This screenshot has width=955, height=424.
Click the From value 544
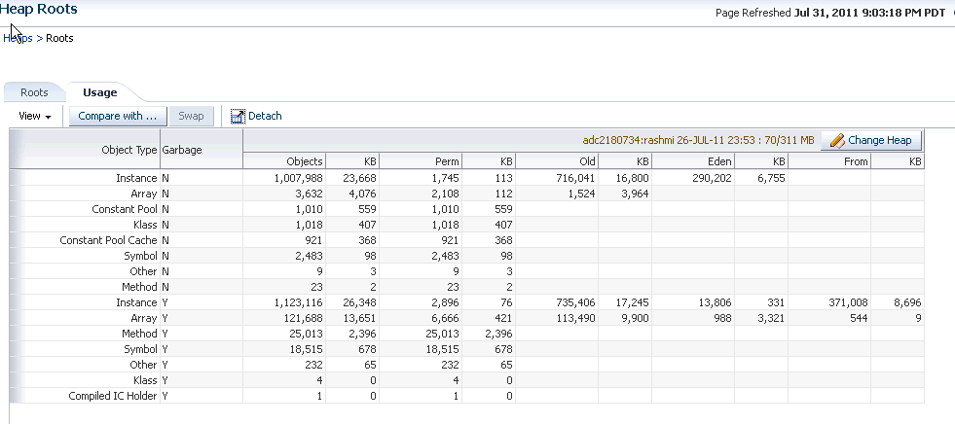860,318
